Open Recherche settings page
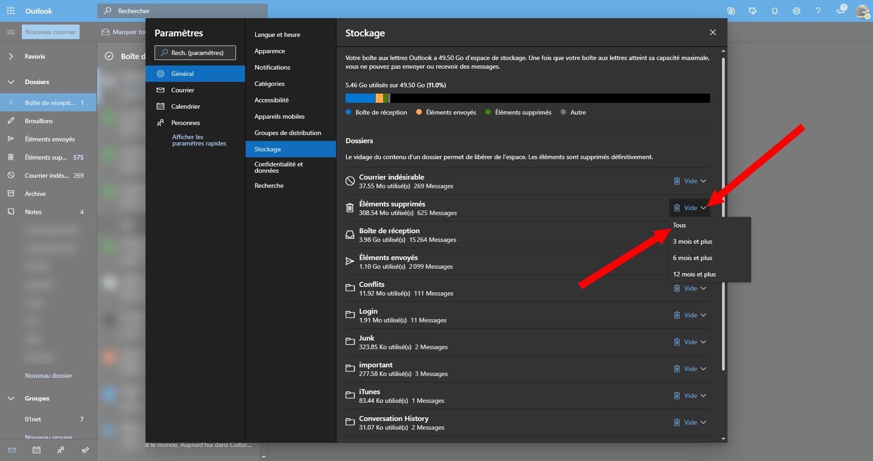This screenshot has height=461, width=873. pyautogui.click(x=291, y=185)
